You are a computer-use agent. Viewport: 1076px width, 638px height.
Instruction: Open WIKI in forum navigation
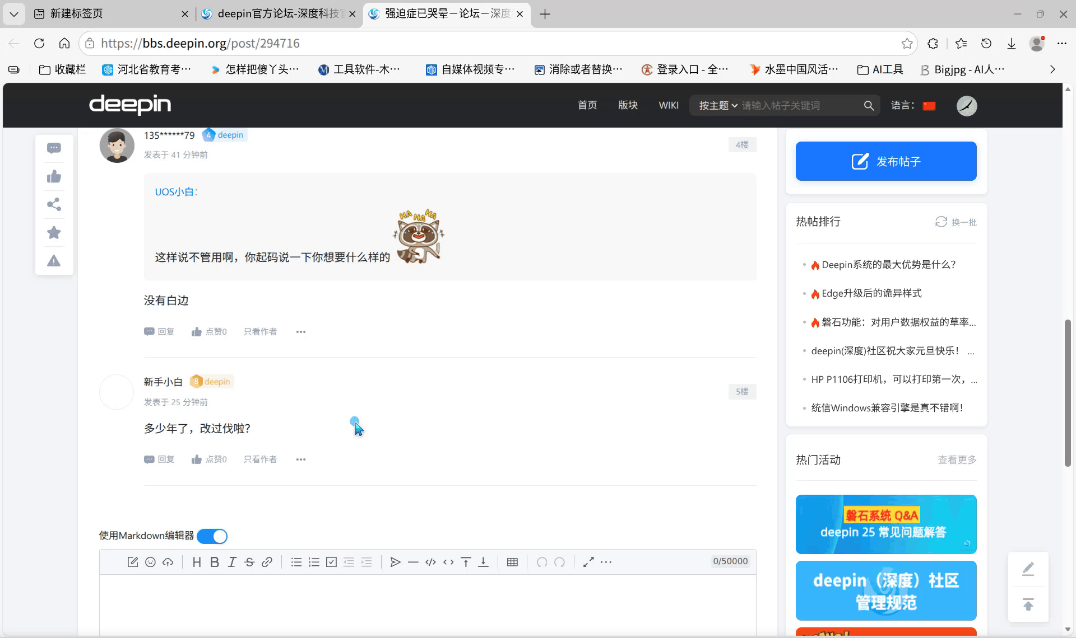[669, 105]
